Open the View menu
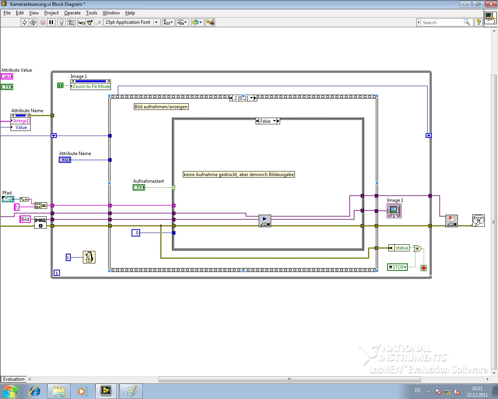This screenshot has width=498, height=399. pyautogui.click(x=34, y=13)
